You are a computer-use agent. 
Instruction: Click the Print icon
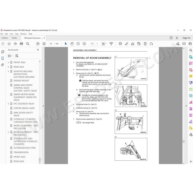(22, 44)
